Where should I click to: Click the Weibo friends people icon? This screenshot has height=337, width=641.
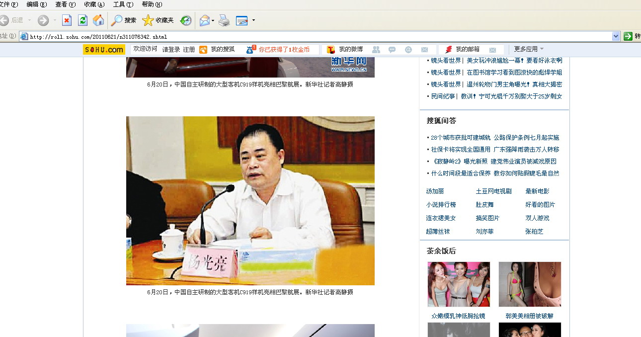click(x=376, y=50)
